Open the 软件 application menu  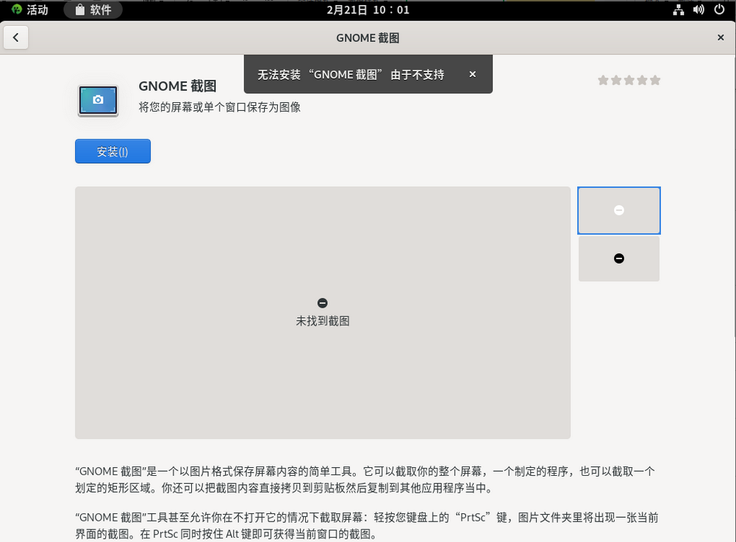point(93,10)
